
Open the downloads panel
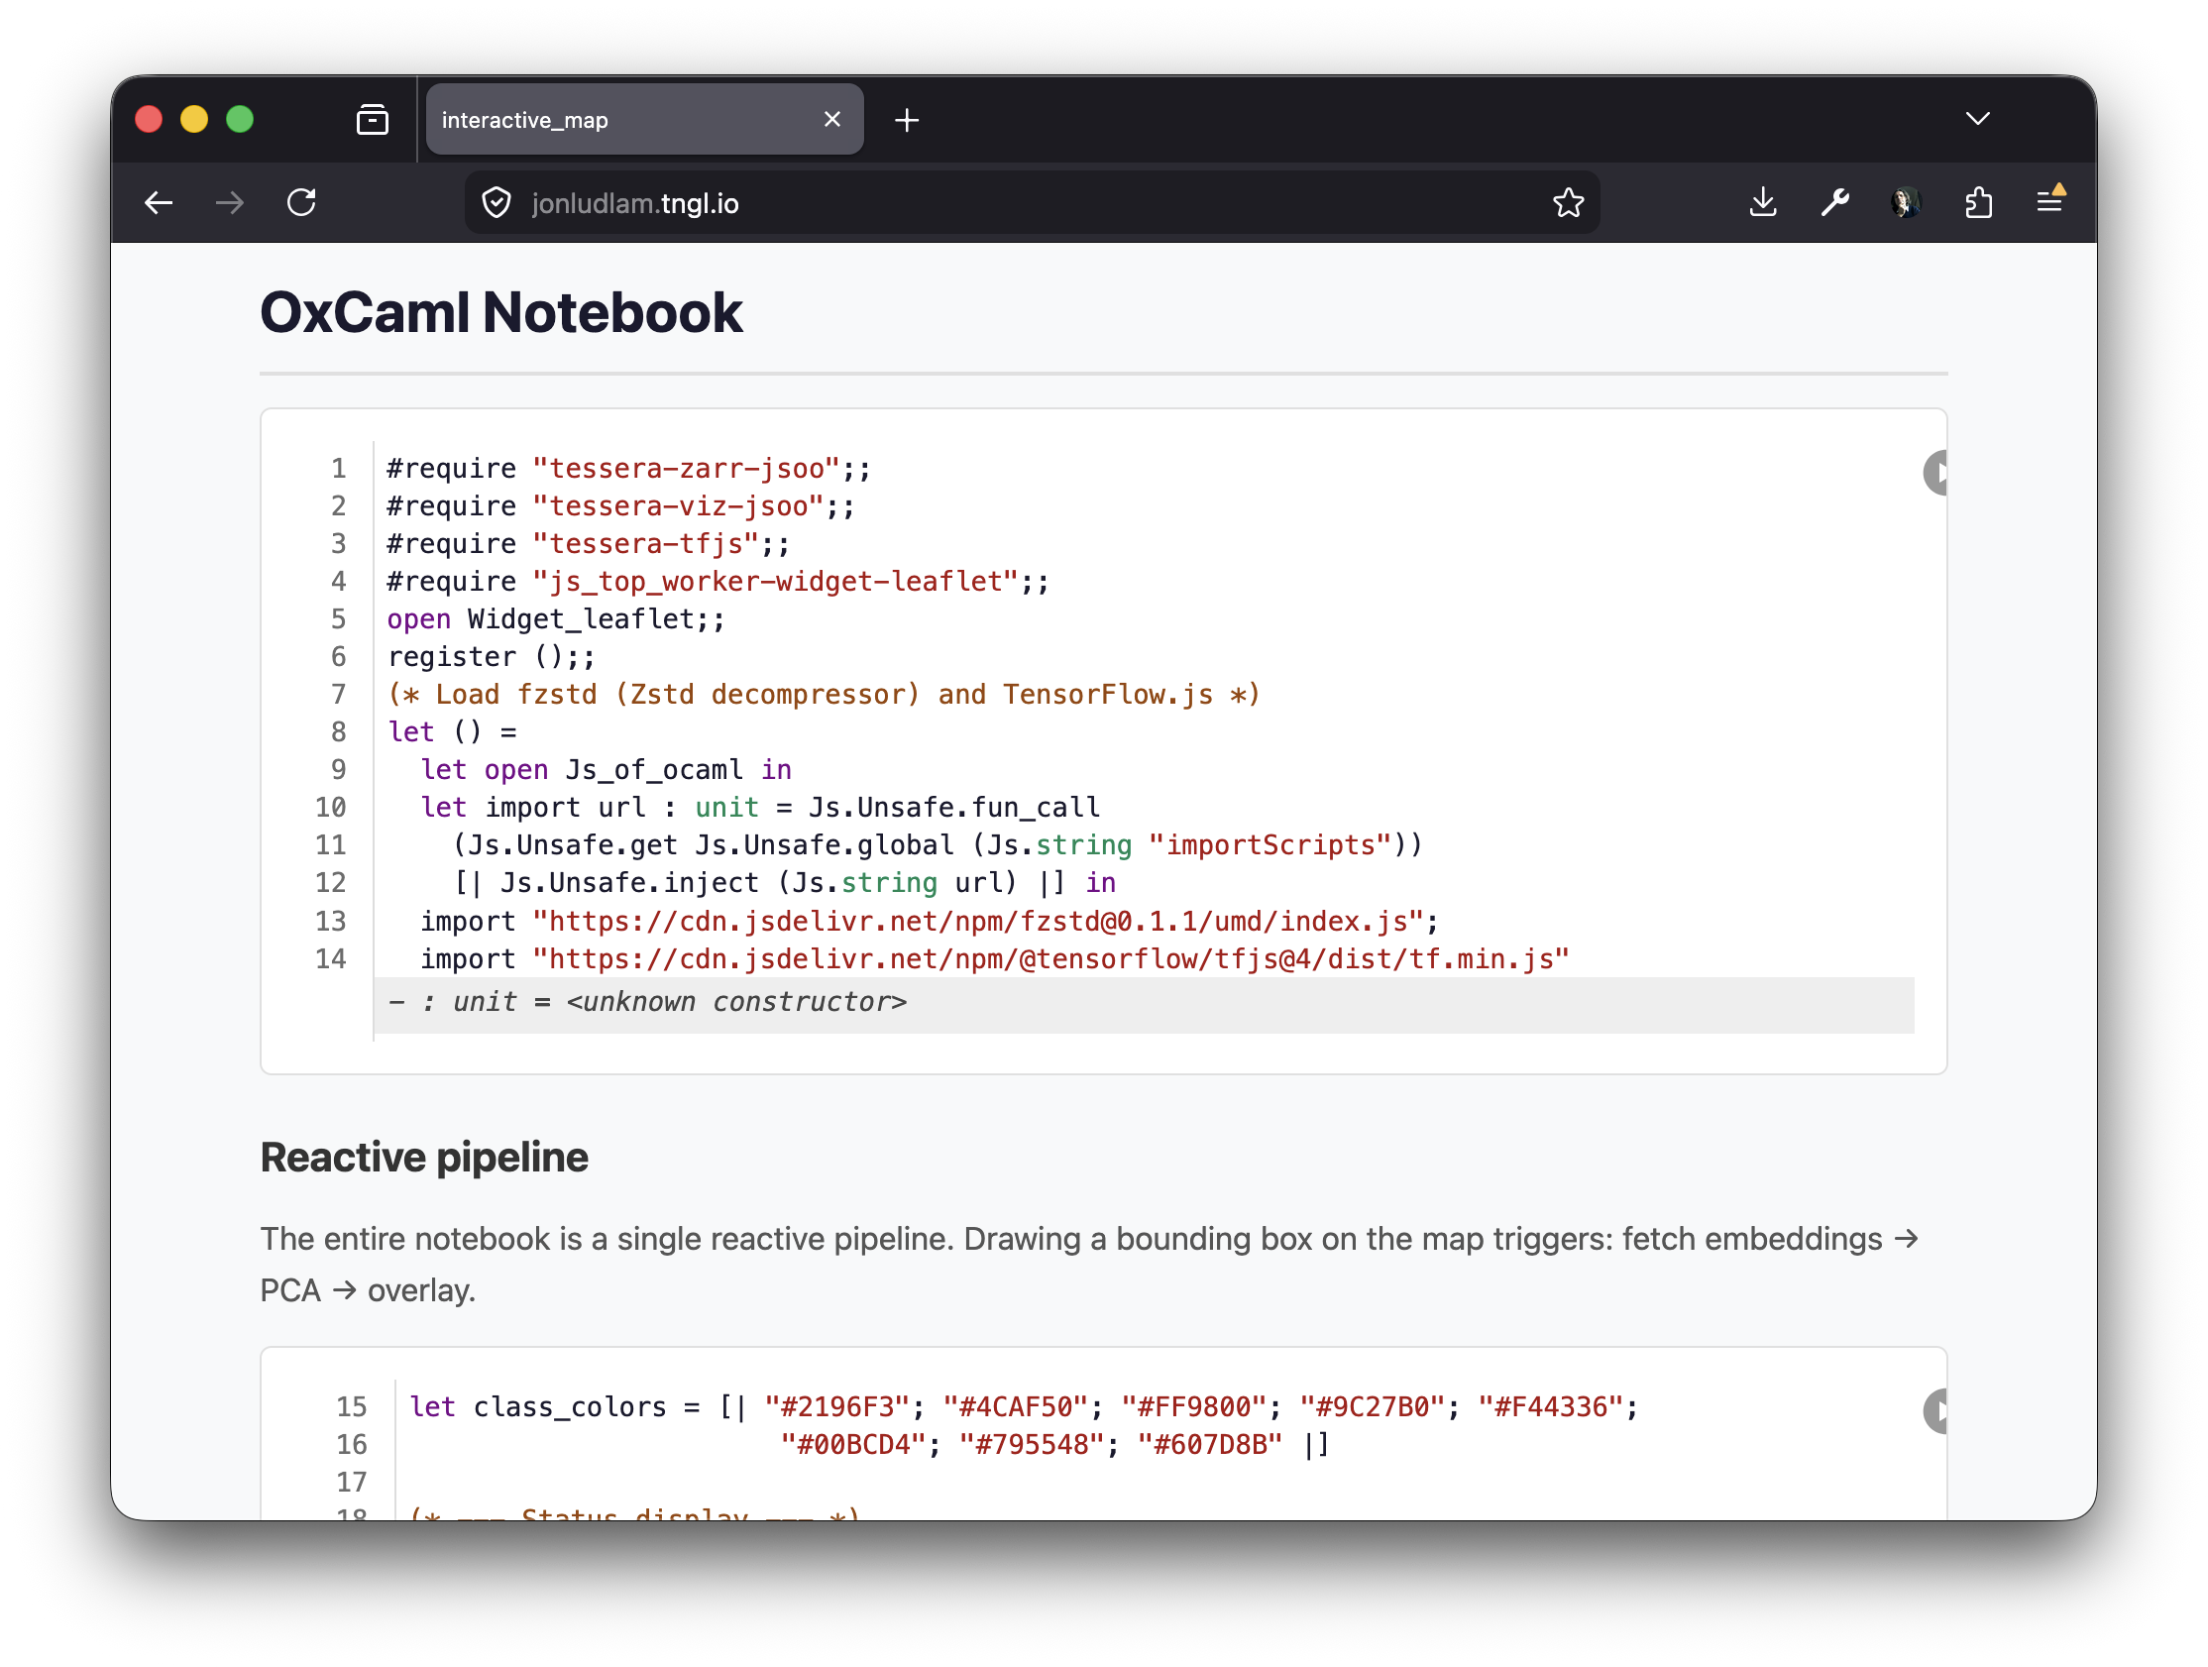(x=1763, y=203)
